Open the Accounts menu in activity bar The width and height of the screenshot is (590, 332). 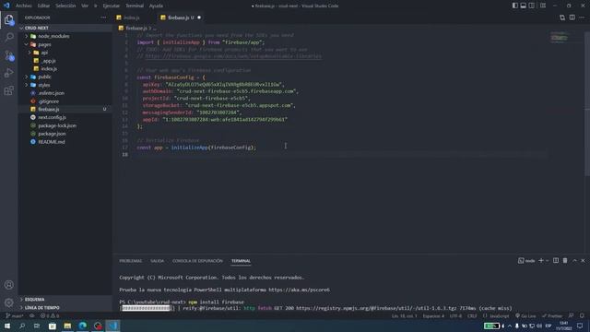(9, 285)
